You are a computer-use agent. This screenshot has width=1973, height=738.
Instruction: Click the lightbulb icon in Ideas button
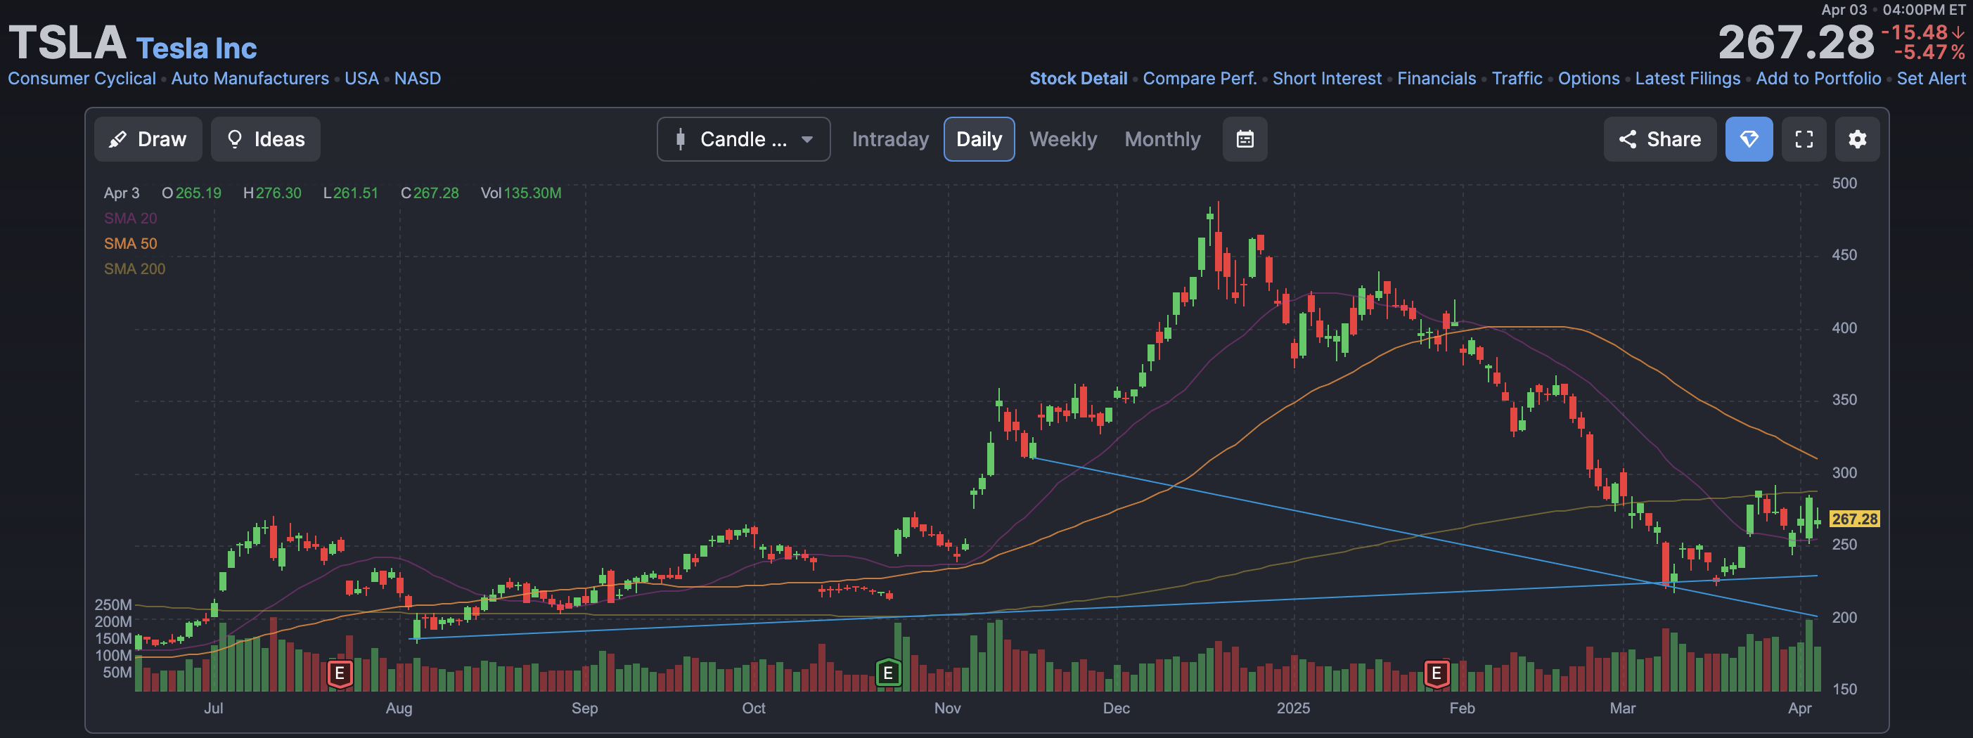[x=235, y=139]
